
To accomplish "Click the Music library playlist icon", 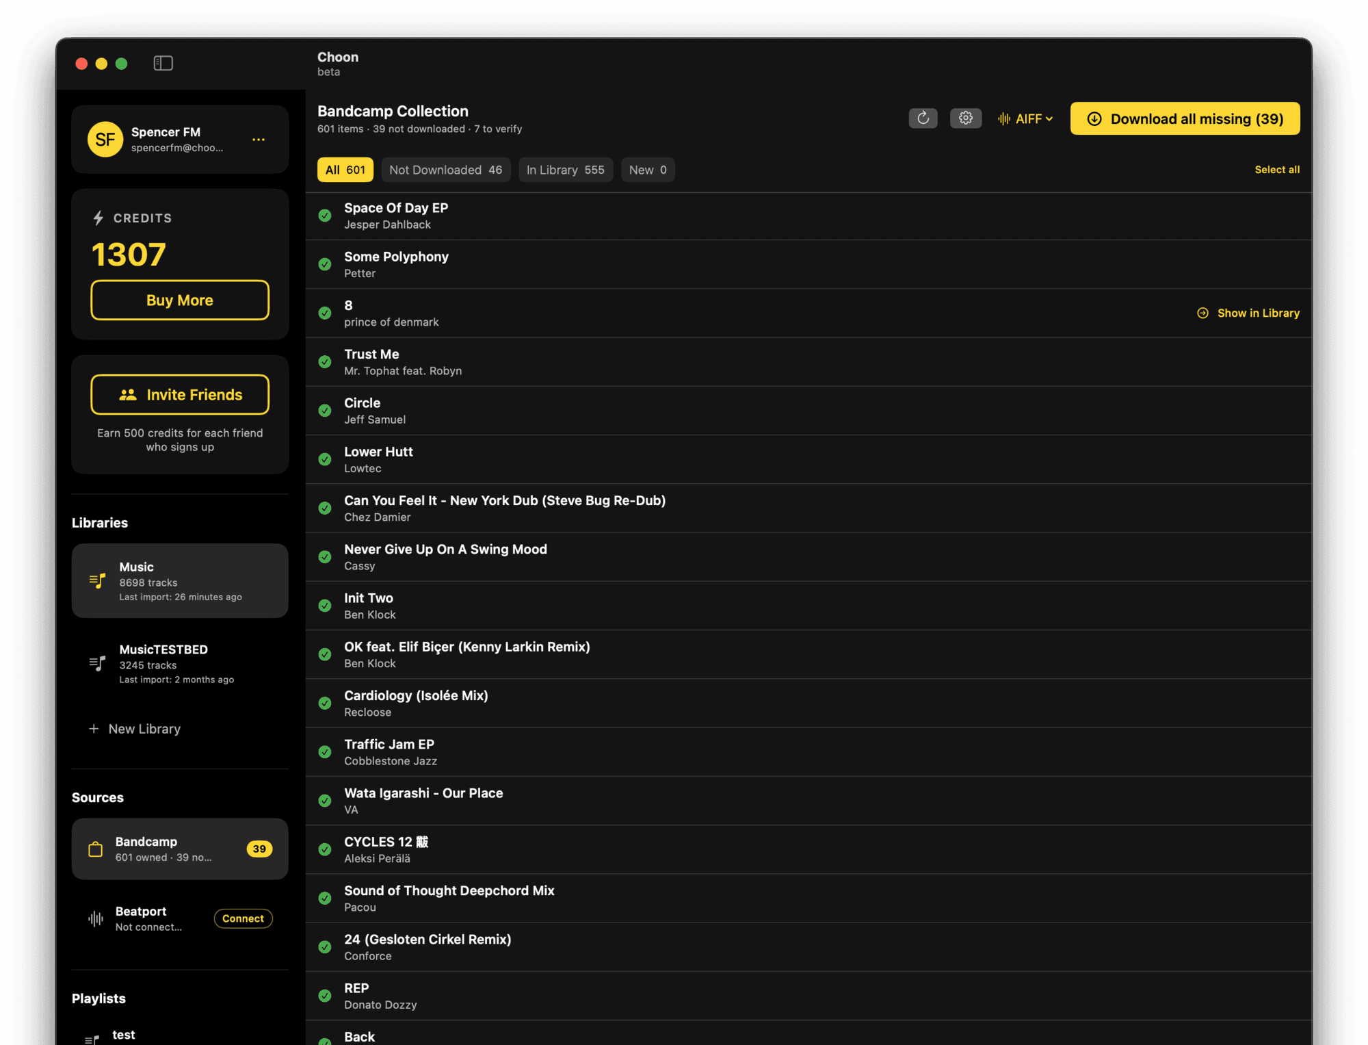I will tap(97, 581).
